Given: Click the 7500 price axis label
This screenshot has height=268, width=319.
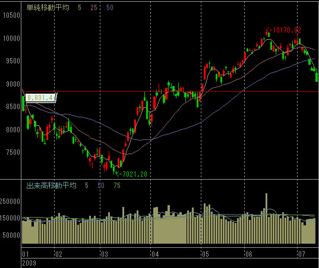Looking at the screenshot, I should pyautogui.click(x=13, y=152).
